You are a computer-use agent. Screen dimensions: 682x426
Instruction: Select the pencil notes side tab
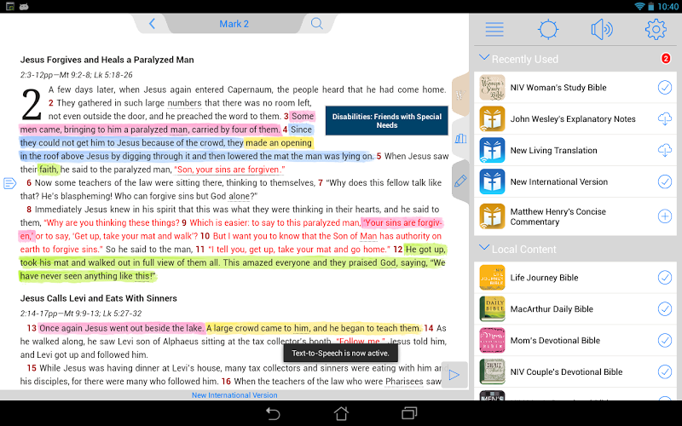point(460,181)
